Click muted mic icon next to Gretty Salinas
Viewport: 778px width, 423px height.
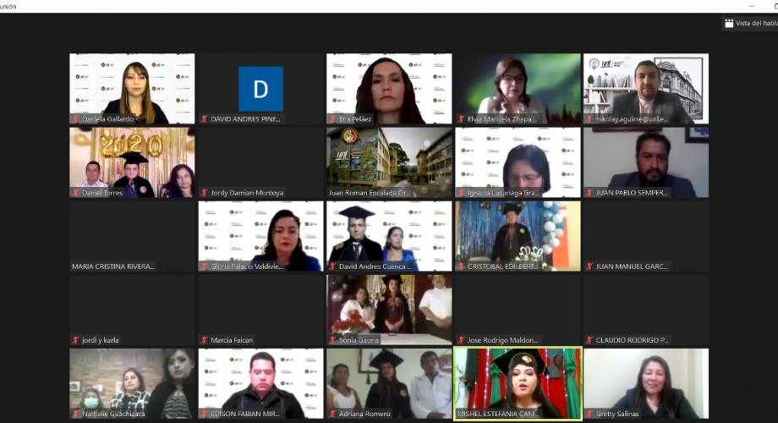(589, 415)
